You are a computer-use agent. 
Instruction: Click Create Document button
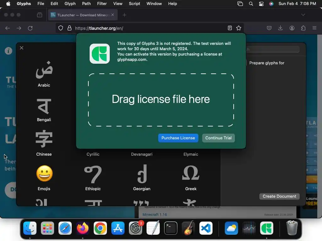(279, 196)
